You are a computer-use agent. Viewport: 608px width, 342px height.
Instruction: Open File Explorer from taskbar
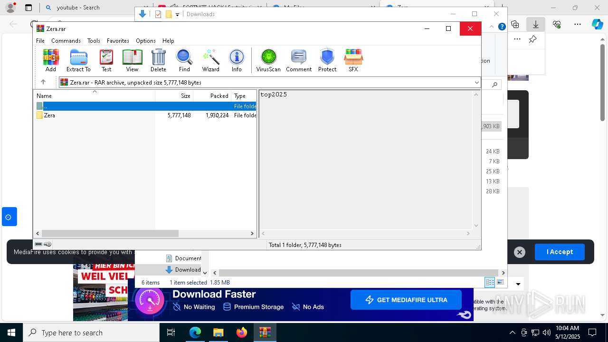218,332
